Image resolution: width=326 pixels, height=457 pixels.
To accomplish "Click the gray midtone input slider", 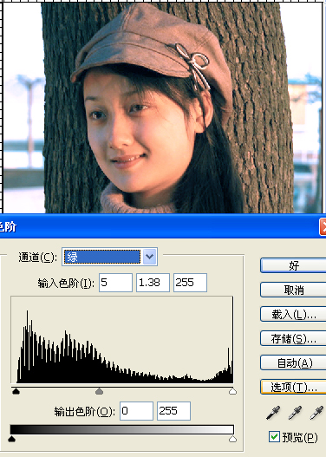I will coord(100,391).
